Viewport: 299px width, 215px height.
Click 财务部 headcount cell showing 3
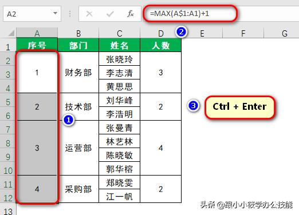pos(160,73)
